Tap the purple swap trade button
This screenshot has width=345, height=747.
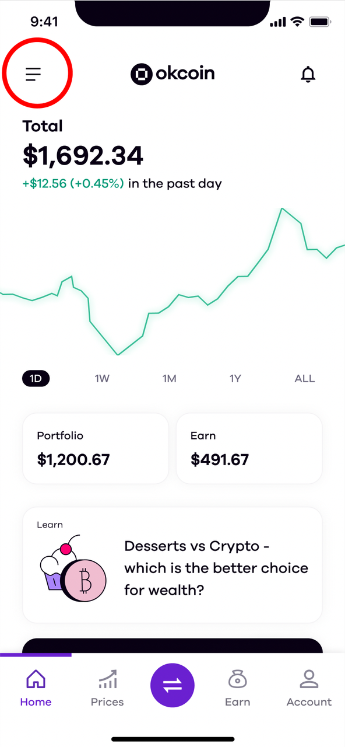[x=172, y=686]
